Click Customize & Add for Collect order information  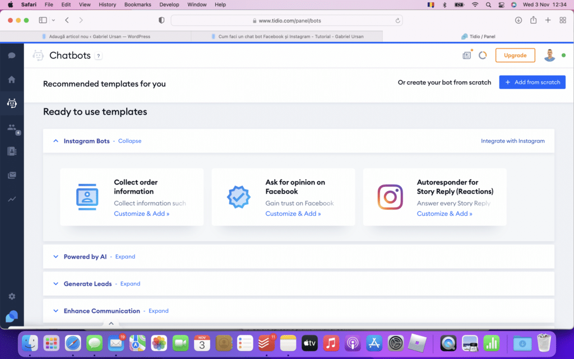pos(142,214)
